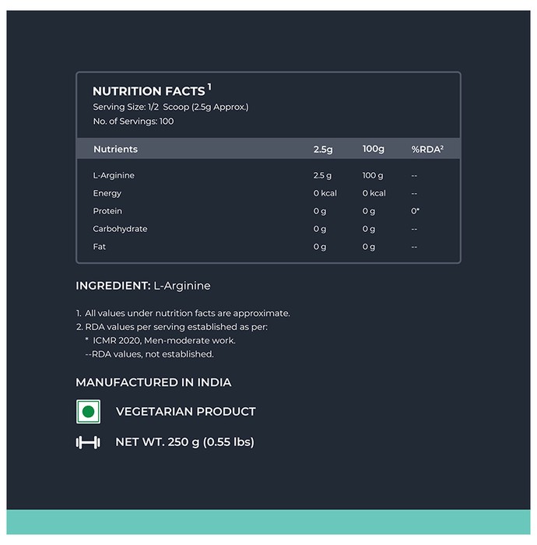Select the Carbohydrate row label
Image resolution: width=537 pixels, height=545 pixels.
[120, 229]
